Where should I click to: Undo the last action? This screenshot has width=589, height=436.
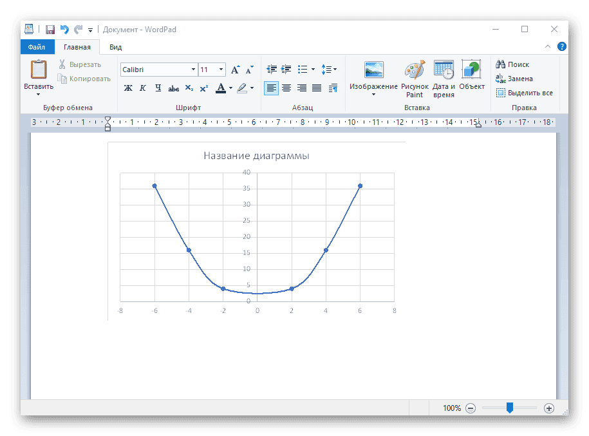62,28
